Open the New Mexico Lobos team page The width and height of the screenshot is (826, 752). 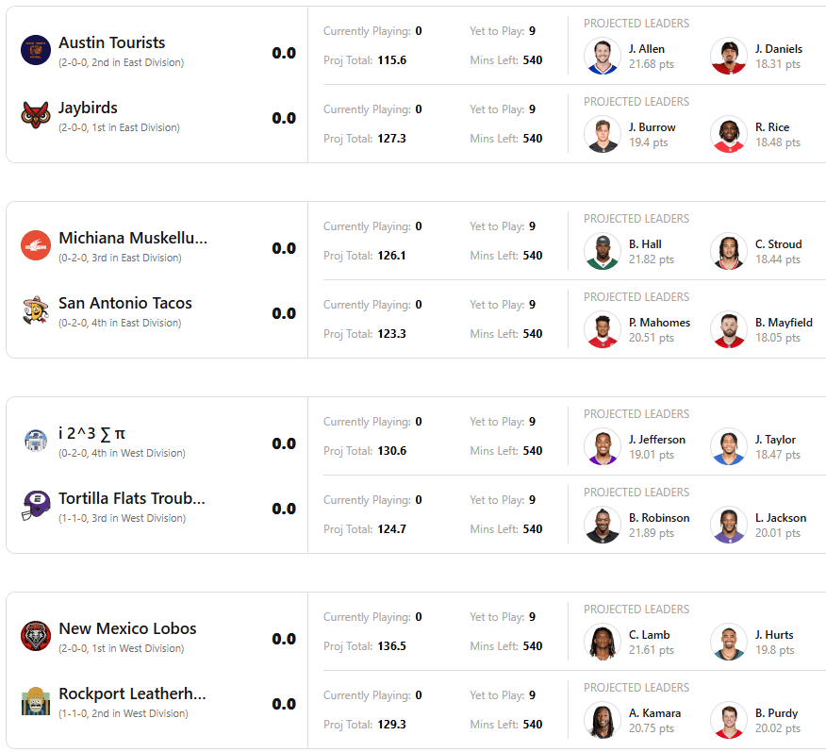[127, 628]
